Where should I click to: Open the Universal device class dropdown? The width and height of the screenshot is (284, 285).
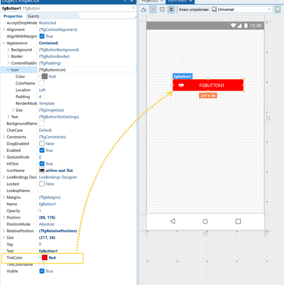241,9
